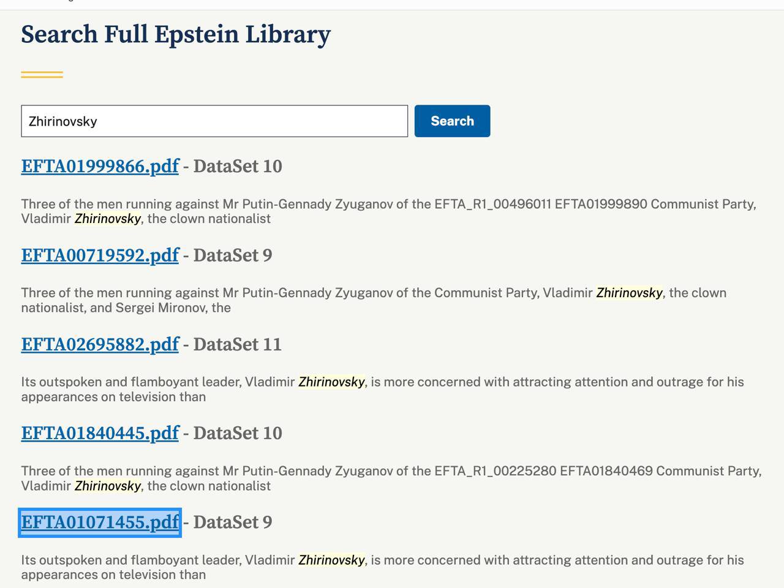Viewport: 784px width, 588px height.
Task: Focus the search field containing Zhirinovsky
Action: (214, 121)
